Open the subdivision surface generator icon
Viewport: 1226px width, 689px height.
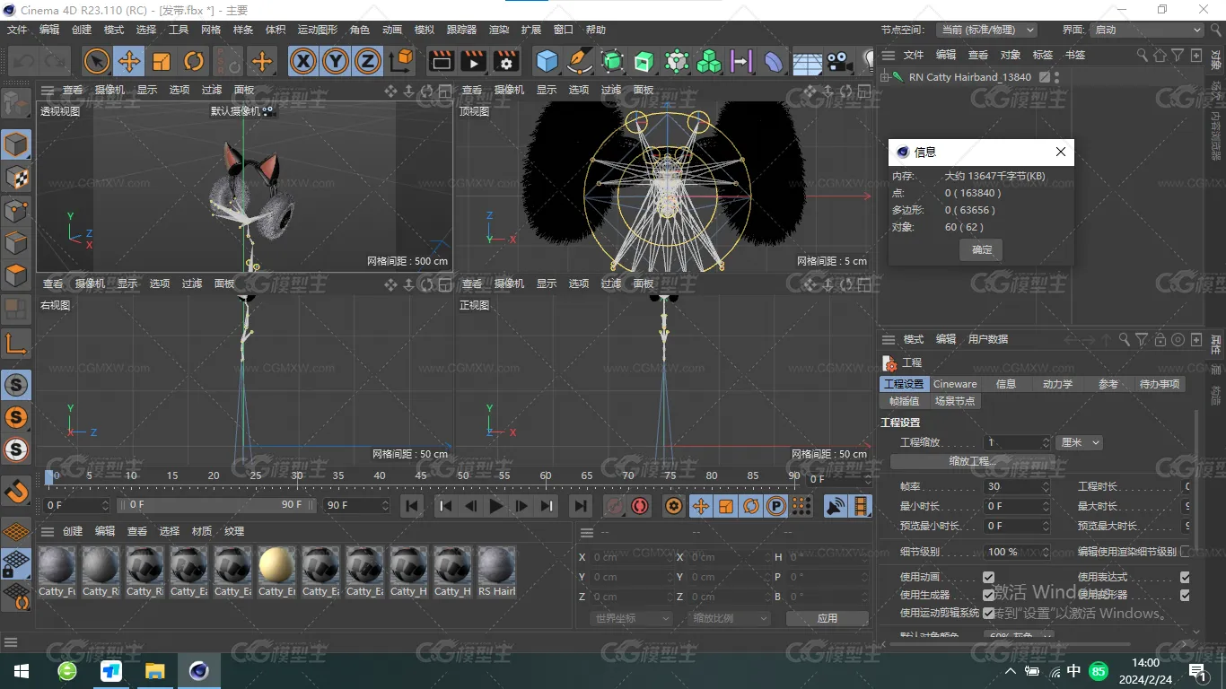coord(612,61)
